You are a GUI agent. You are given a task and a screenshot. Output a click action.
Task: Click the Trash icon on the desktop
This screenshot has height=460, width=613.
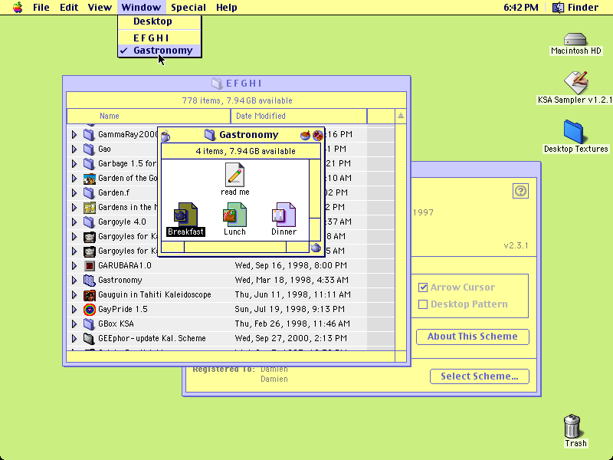[572, 426]
